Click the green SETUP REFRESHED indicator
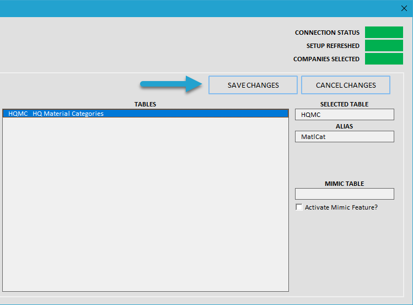Screen dimensions: 413x305 pos(384,46)
